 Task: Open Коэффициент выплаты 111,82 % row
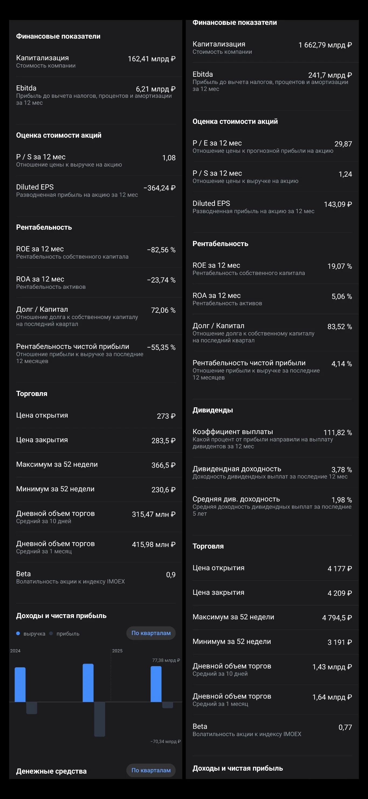click(272, 439)
